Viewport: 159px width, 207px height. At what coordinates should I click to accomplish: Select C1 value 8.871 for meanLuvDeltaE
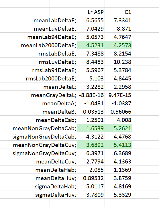click(x=118, y=29)
